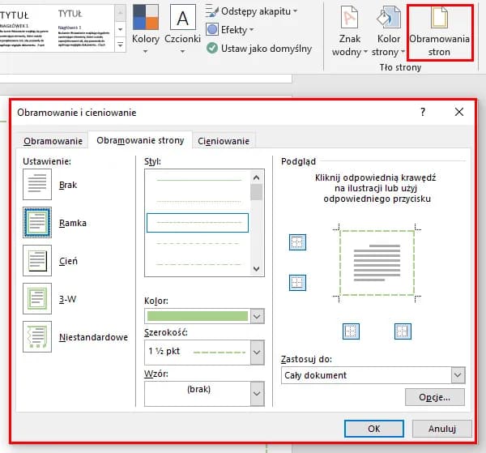Switch to the Obramowanie tab

53,141
